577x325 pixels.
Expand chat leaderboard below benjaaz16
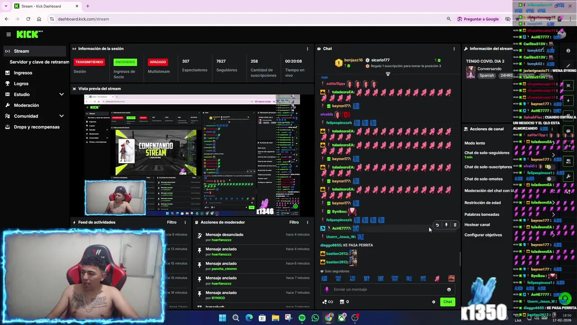pos(388,74)
